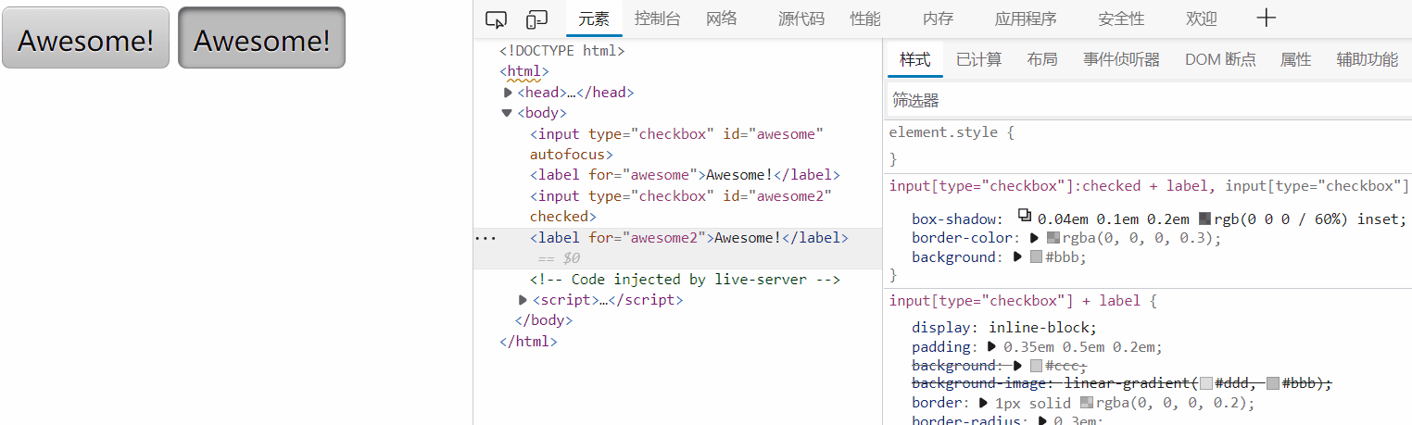The image size is (1412, 425).
Task: Select closing body tag line
Action: [543, 320]
